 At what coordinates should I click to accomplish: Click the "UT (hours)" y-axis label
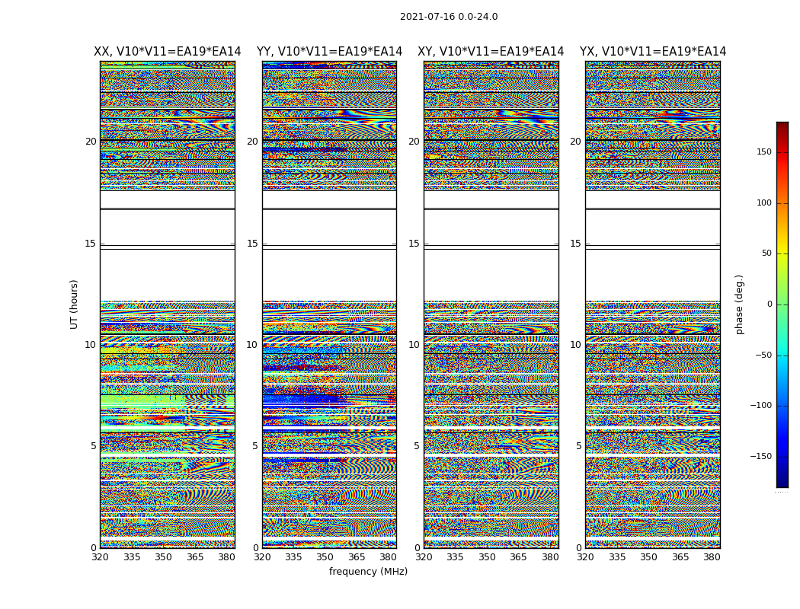tap(75, 304)
